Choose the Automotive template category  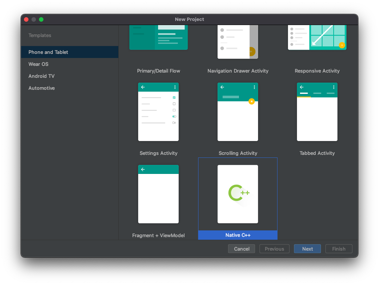70,88
